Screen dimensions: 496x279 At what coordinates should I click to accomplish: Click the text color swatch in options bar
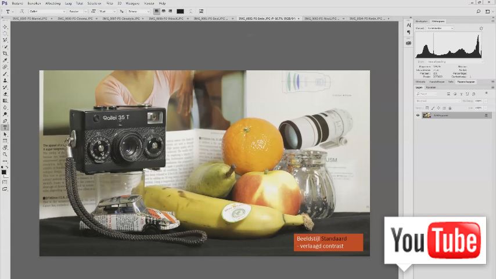click(180, 11)
